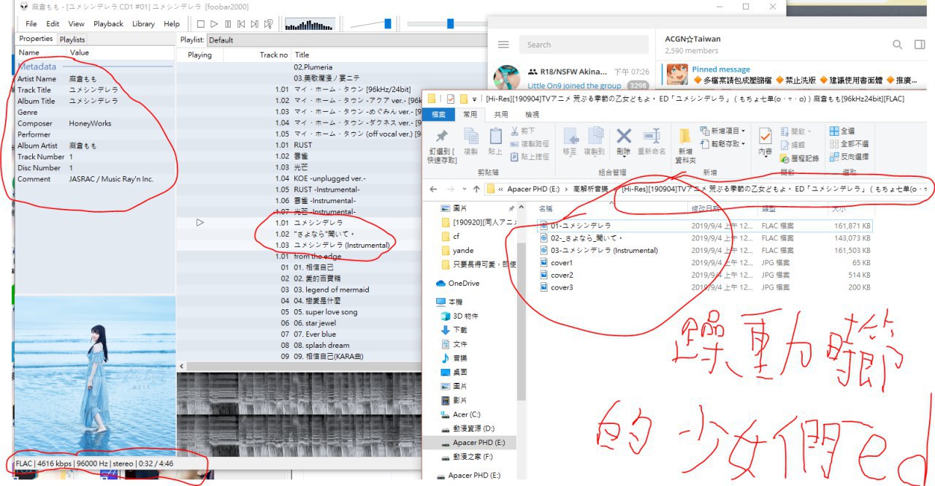Go to previous track in foobar2000
The image size is (935, 486).
pyautogui.click(x=241, y=24)
